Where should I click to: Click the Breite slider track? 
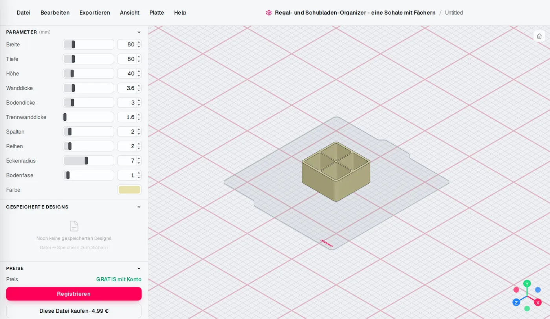point(88,44)
